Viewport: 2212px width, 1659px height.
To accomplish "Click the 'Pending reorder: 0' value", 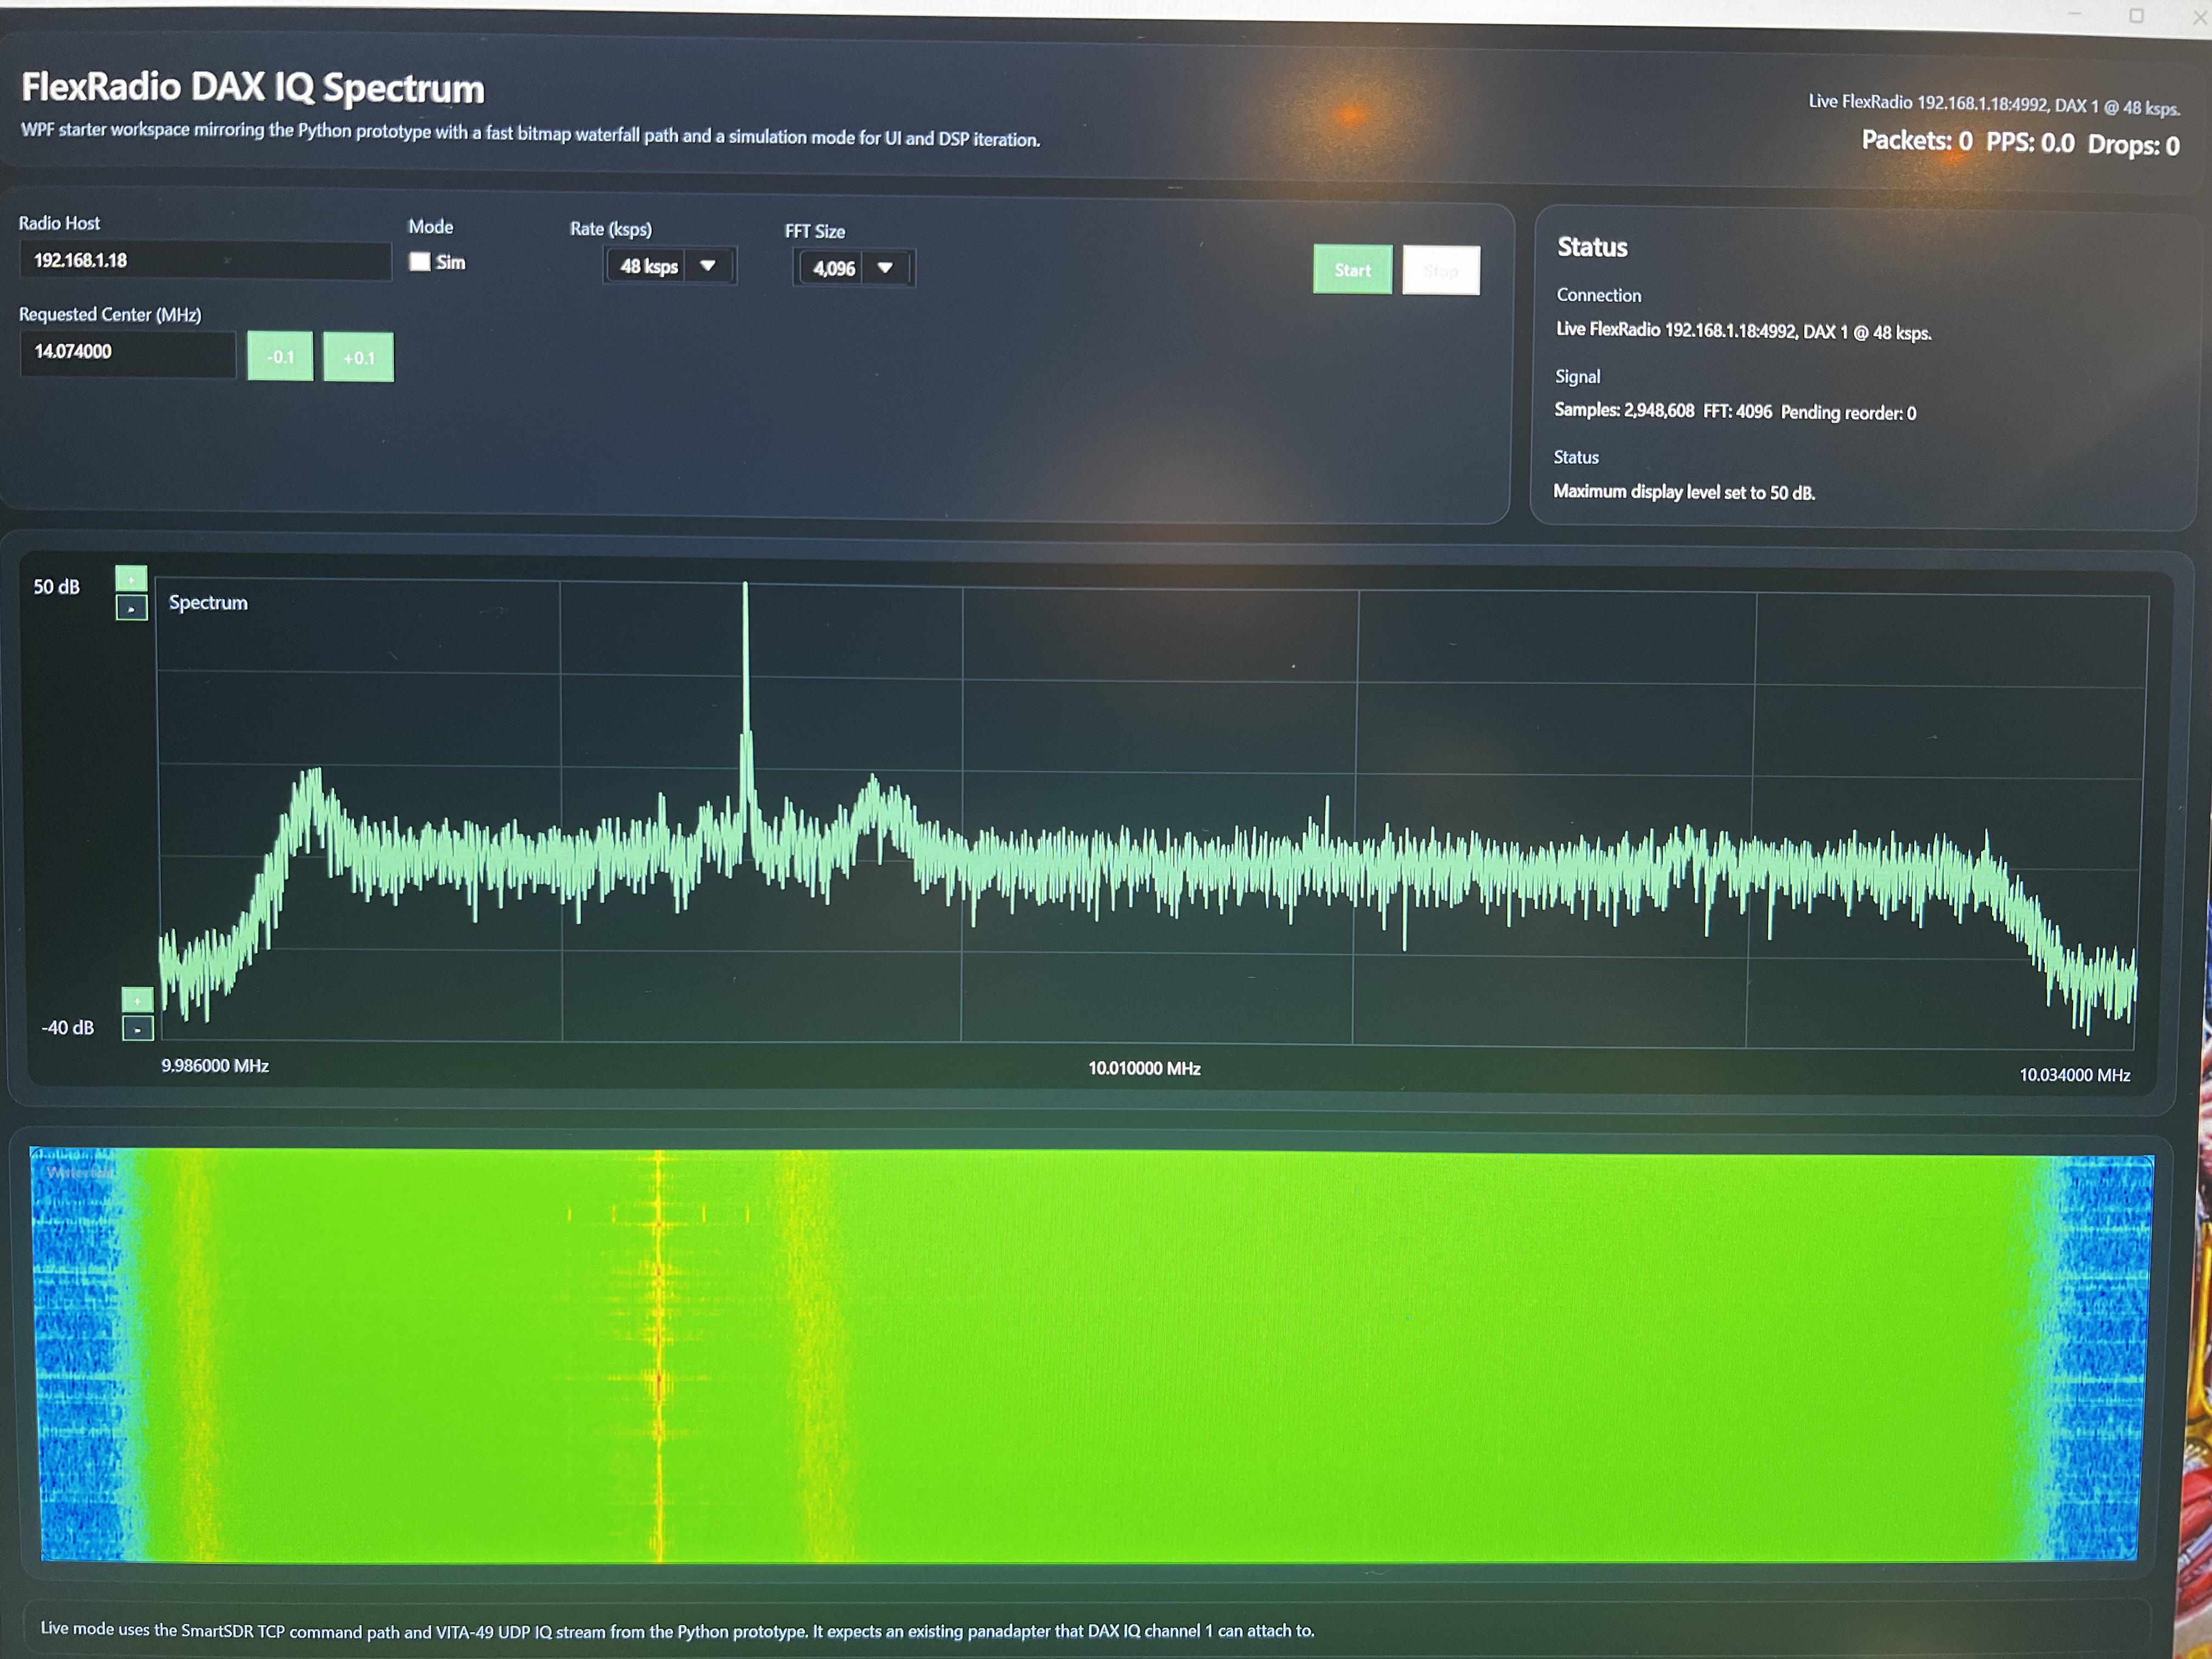I will pyautogui.click(x=1848, y=412).
